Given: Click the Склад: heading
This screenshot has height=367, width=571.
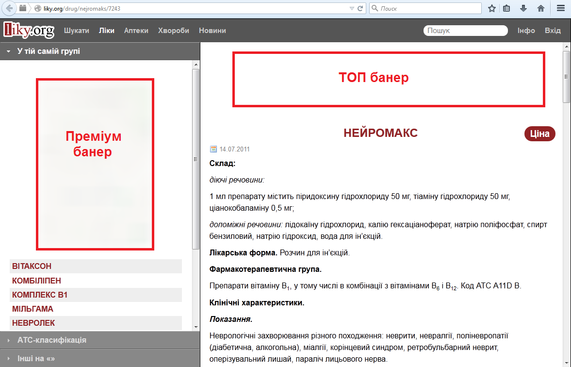Looking at the screenshot, I should point(223,163).
